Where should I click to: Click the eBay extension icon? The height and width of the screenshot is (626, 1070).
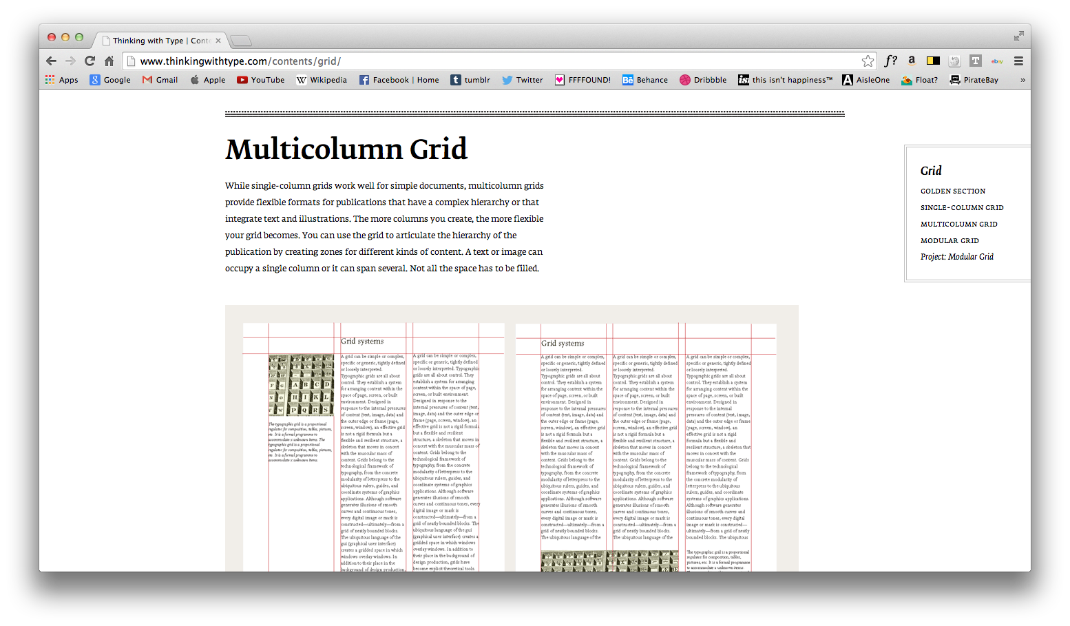(997, 61)
